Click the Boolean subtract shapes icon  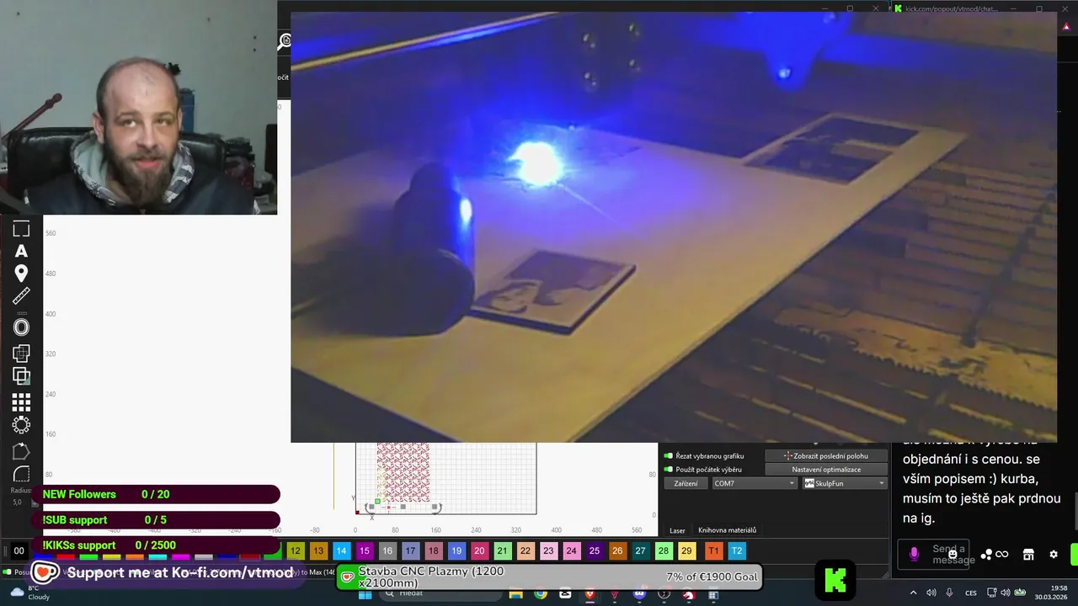(21, 376)
